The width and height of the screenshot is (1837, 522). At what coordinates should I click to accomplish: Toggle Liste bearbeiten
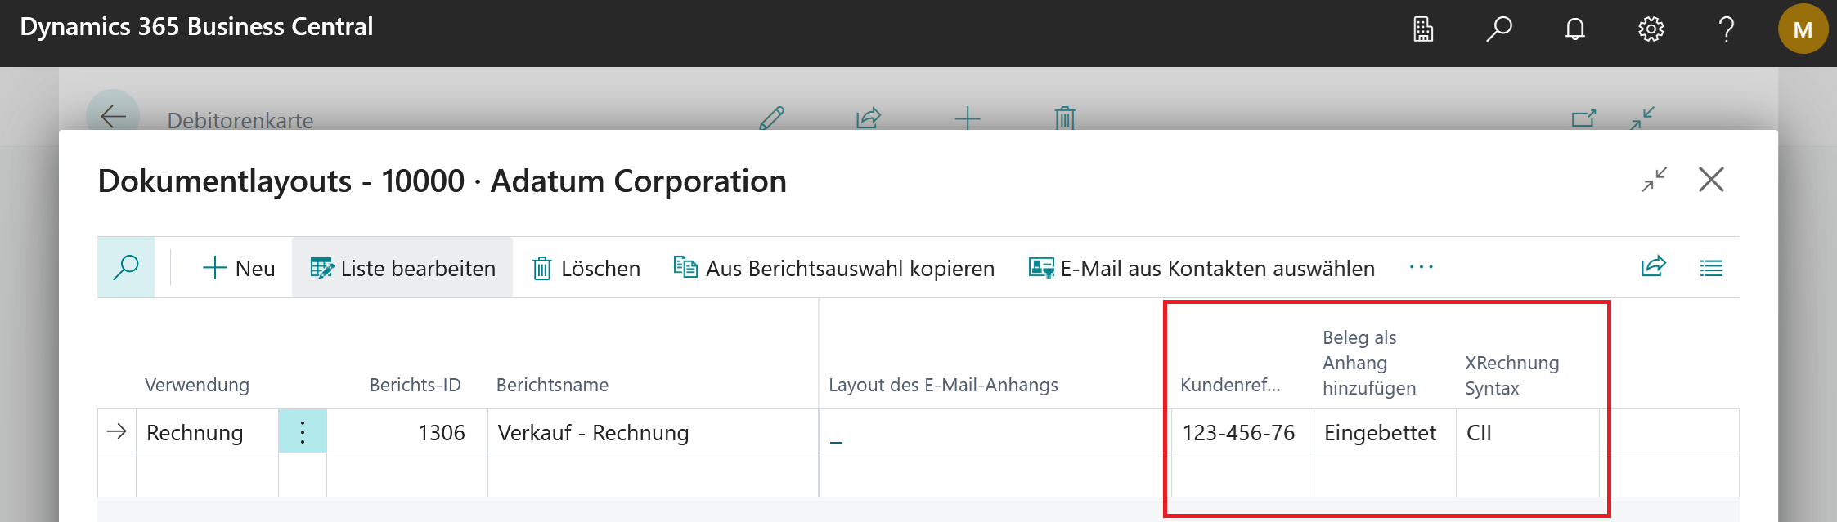(x=402, y=268)
